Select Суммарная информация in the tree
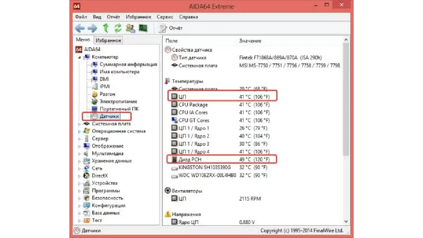Viewport: 423px width, 238px height. (128, 65)
